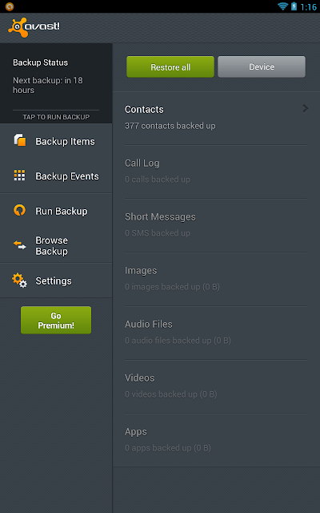320x513 pixels.
Task: Select the Audio Files row
Action: click(216, 333)
